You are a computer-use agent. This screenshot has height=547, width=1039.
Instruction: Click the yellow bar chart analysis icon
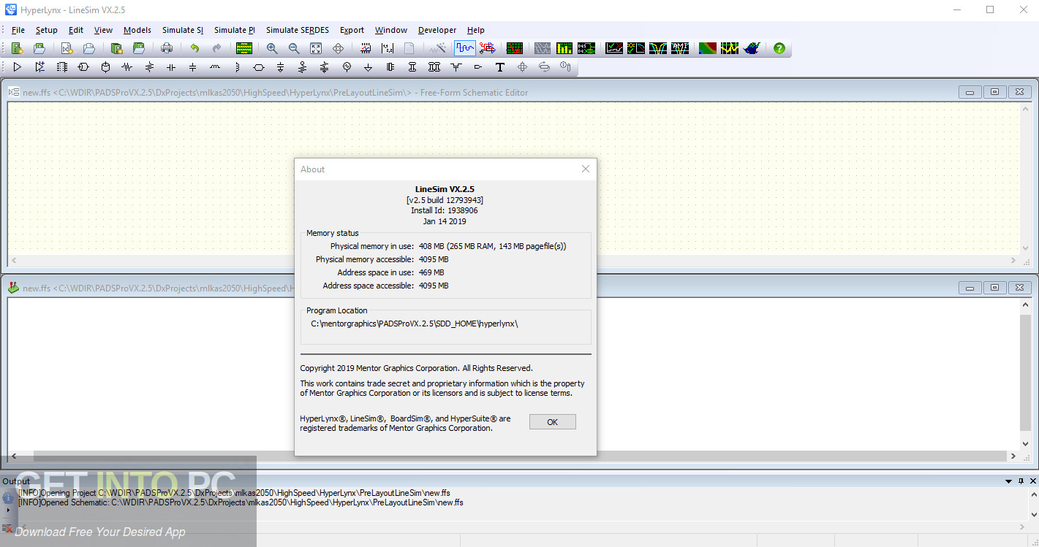pyautogui.click(x=564, y=48)
